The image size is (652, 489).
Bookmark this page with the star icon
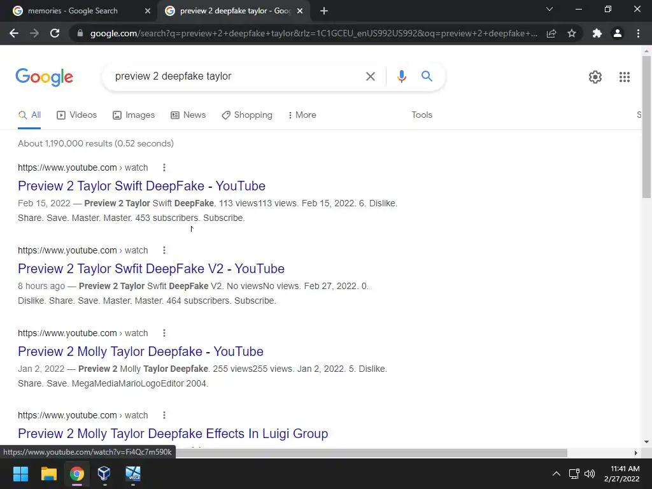click(x=572, y=33)
